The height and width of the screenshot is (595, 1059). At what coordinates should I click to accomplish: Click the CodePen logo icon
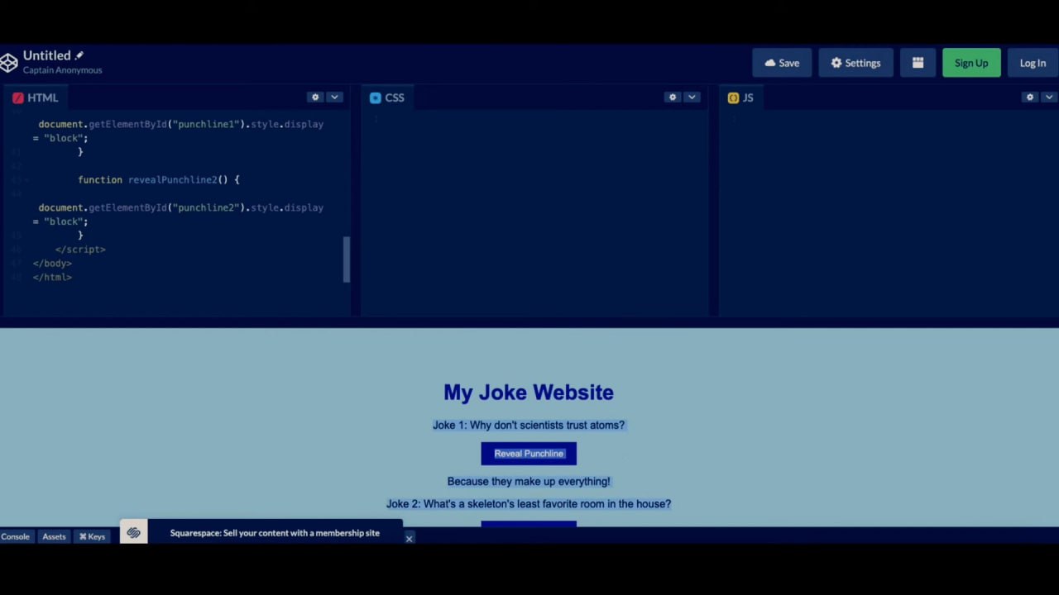click(9, 63)
